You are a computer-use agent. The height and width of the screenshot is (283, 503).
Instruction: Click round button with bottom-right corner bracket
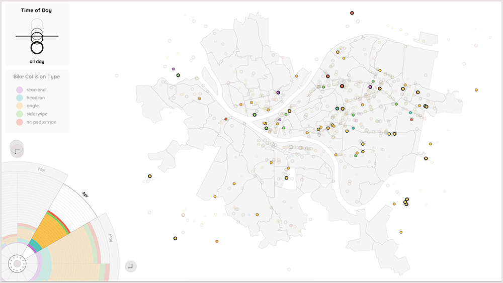click(131, 266)
